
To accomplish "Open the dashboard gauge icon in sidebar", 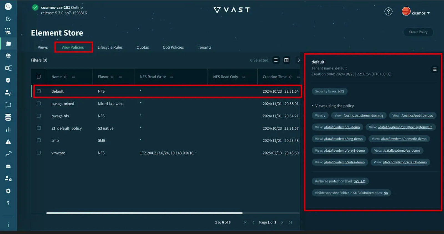I will click(8, 19).
